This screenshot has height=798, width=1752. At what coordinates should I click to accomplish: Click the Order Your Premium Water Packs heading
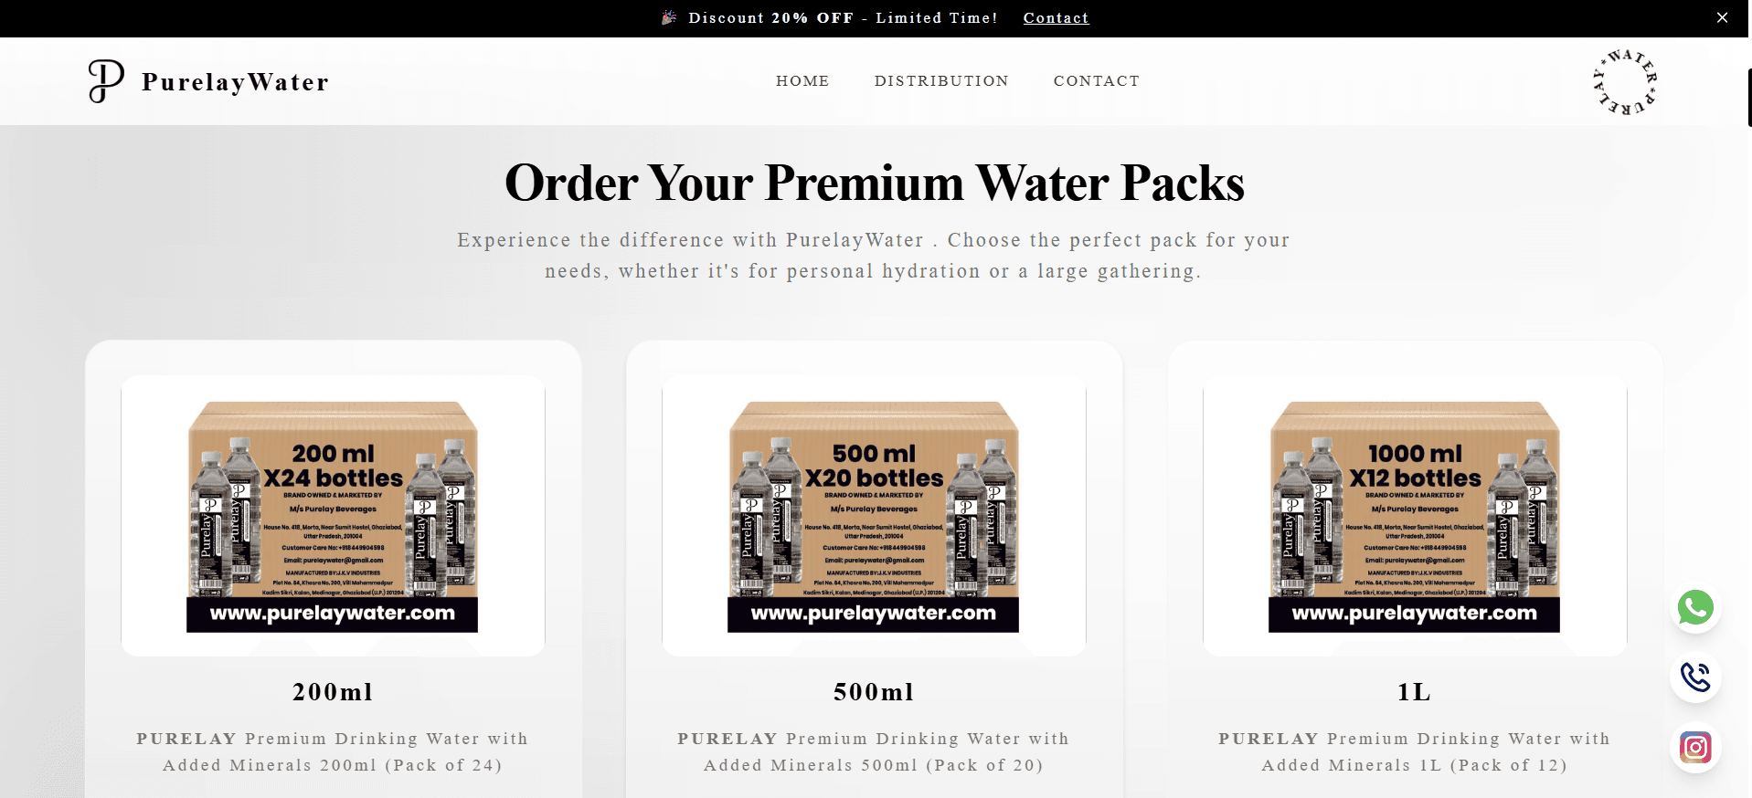tap(875, 183)
